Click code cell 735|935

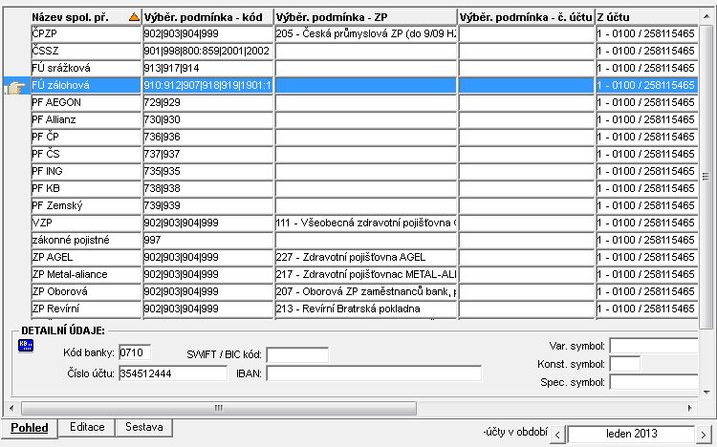point(208,171)
